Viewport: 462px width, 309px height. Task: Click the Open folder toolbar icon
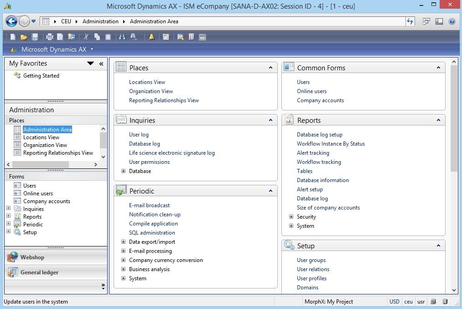(x=24, y=37)
